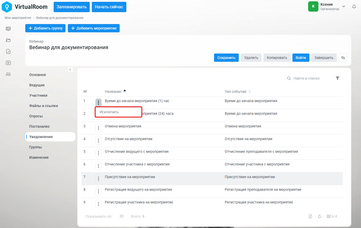Click the Запланировать button
The image size is (361, 228).
pos(72,7)
